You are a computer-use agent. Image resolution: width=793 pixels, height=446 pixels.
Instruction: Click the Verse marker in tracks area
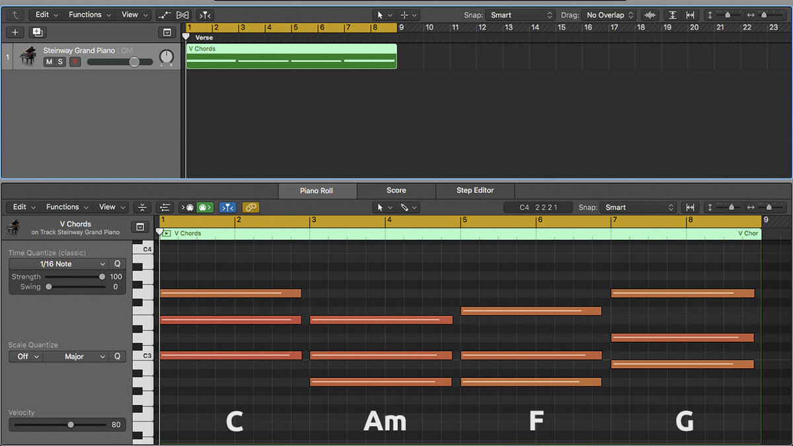204,38
